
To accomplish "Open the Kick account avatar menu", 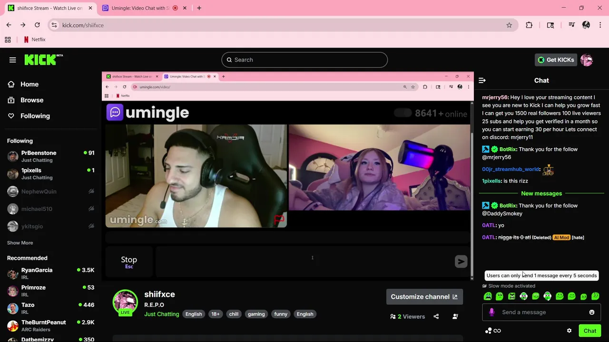I will click(587, 60).
